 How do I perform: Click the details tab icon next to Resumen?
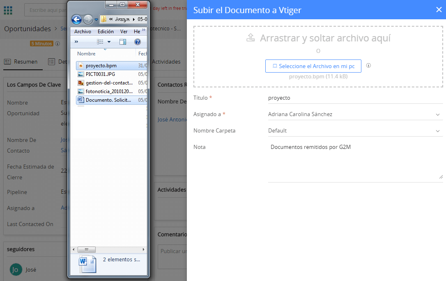pyautogui.click(x=51, y=62)
